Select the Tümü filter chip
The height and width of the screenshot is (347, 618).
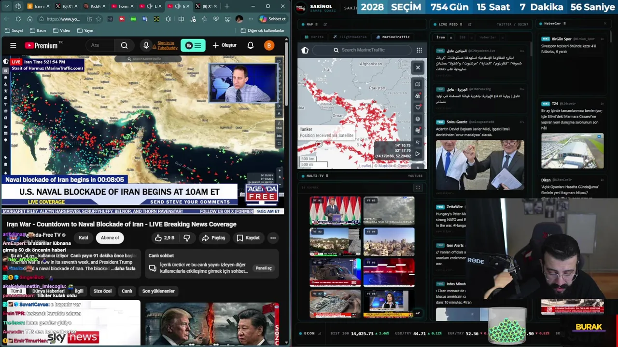click(17, 291)
